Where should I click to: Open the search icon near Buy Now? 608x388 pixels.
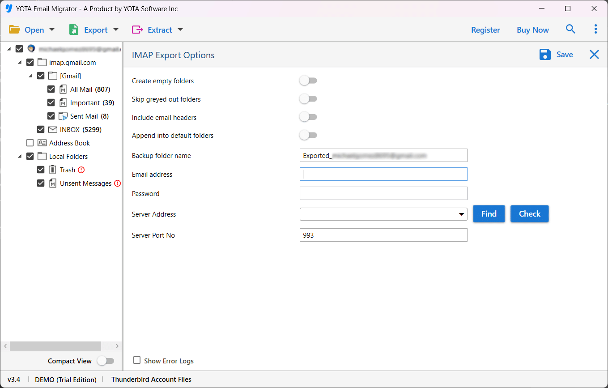[x=570, y=29]
